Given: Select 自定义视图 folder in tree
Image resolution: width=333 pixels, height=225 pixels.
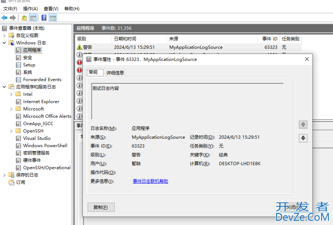Looking at the screenshot, I should [x=27, y=35].
